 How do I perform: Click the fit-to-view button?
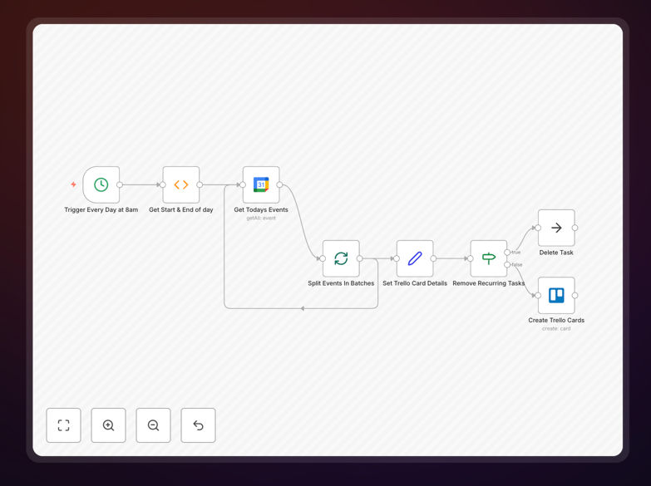click(63, 425)
